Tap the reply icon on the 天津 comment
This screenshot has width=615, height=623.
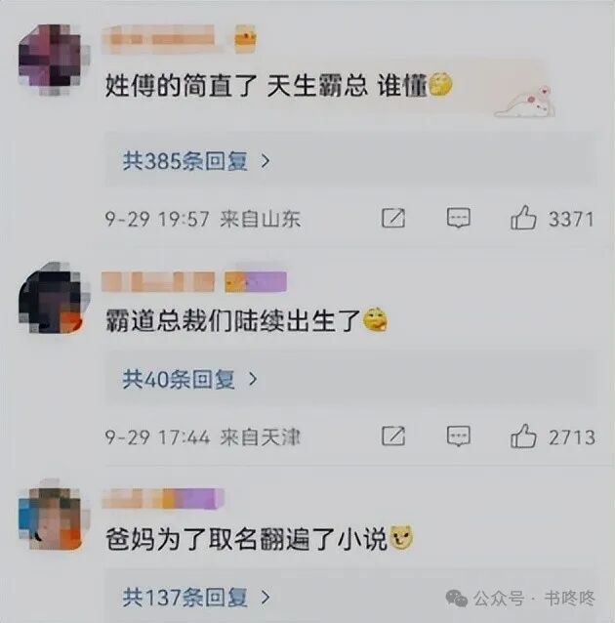459,436
